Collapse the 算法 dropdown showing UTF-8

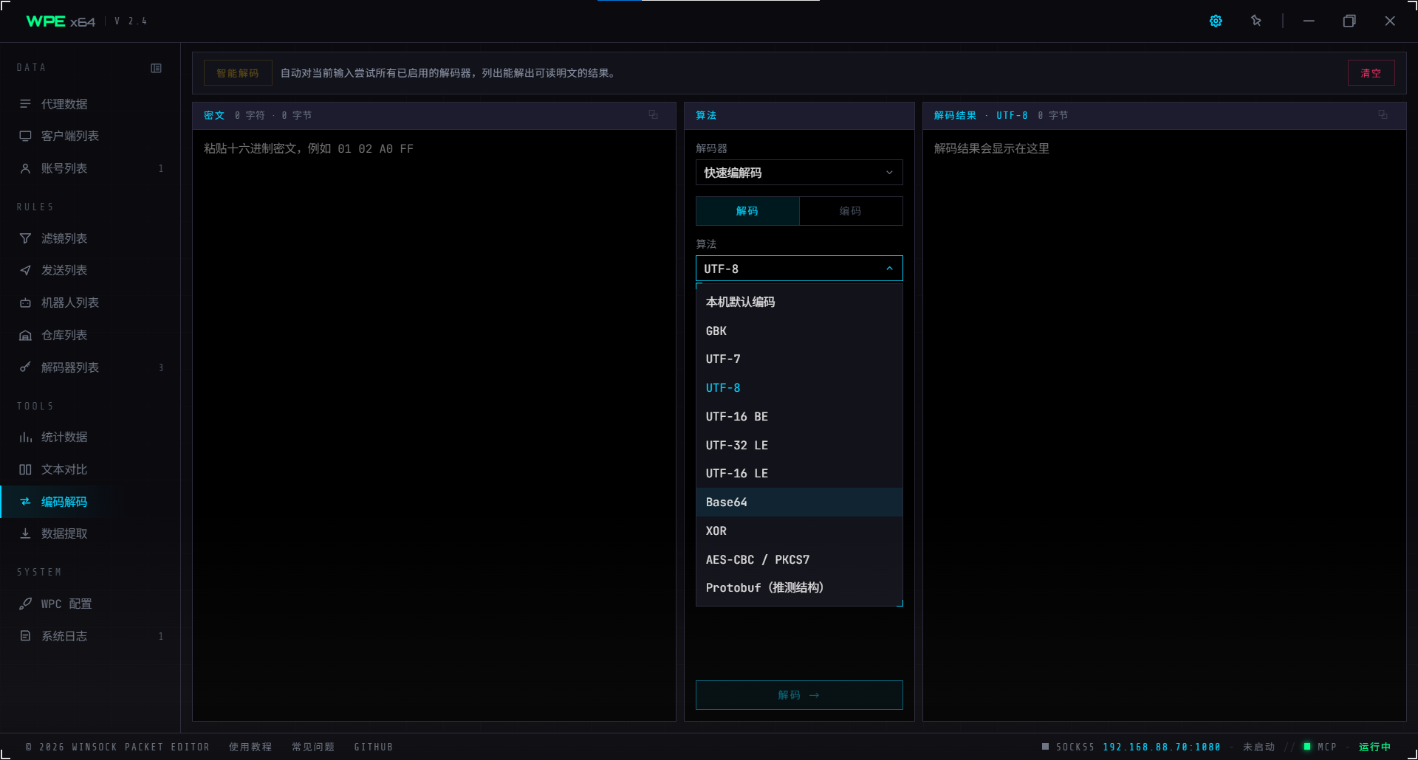pos(799,269)
